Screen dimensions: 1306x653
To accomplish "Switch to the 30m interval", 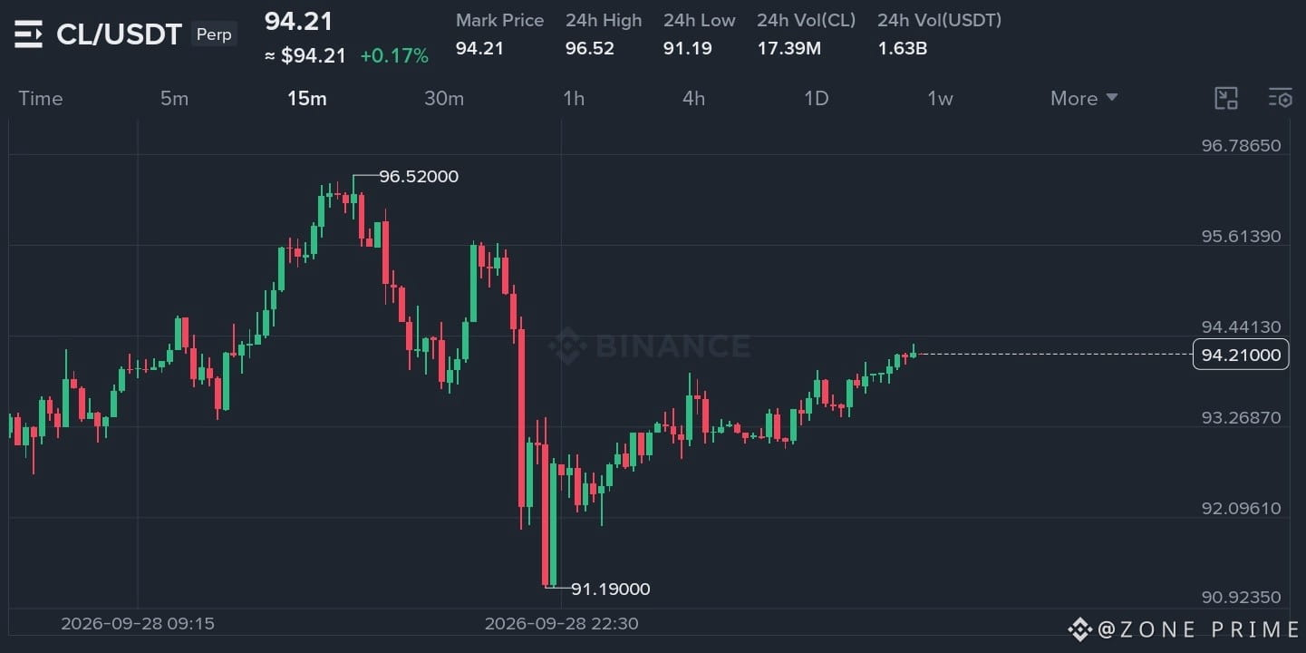I will coord(444,99).
